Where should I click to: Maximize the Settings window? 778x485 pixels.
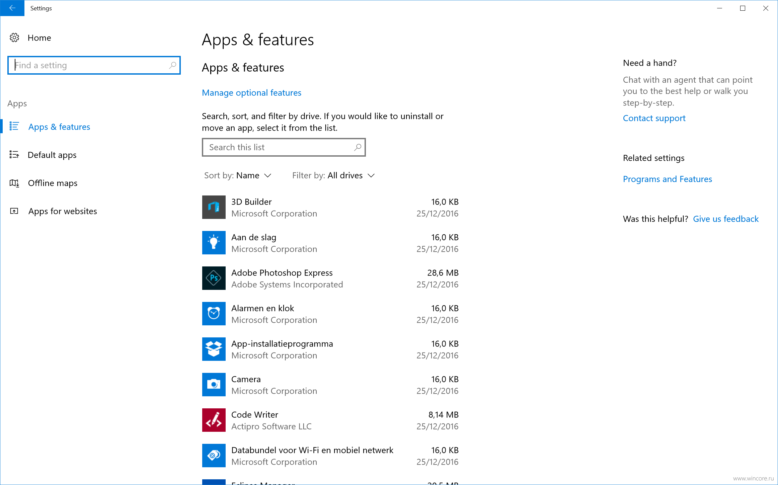(743, 8)
